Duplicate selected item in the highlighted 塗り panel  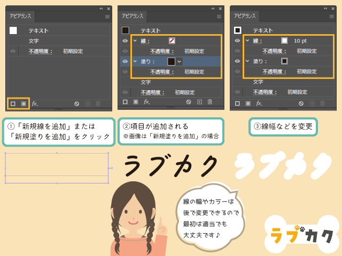click(199, 102)
